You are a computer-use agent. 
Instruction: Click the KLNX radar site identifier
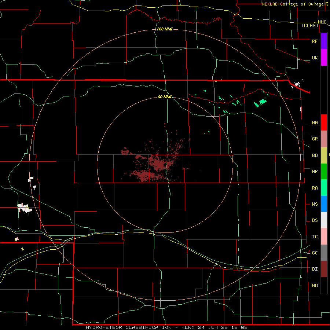(x=189, y=327)
